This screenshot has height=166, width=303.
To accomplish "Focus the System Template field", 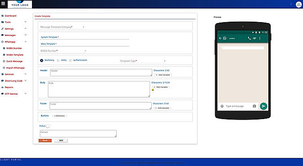I will [x=85, y=37].
